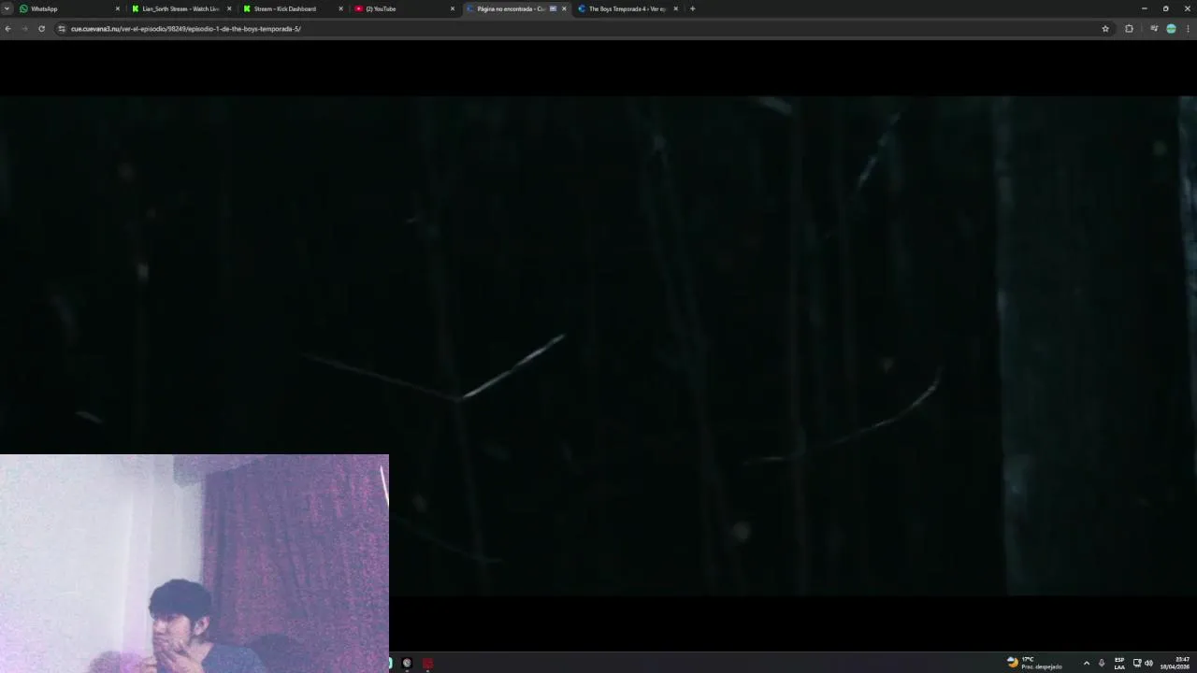Open the volume tray icon
The image size is (1197, 673).
(1148, 663)
